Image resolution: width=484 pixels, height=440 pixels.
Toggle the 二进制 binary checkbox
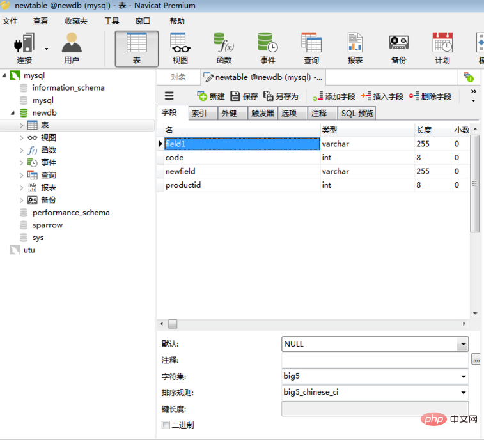click(166, 425)
